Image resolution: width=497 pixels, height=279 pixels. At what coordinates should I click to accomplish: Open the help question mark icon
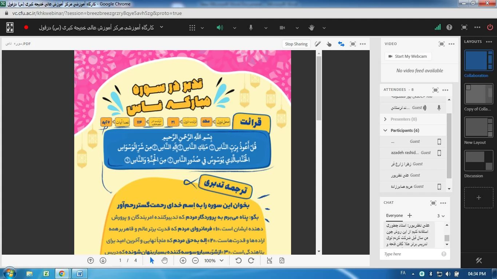[449, 27]
